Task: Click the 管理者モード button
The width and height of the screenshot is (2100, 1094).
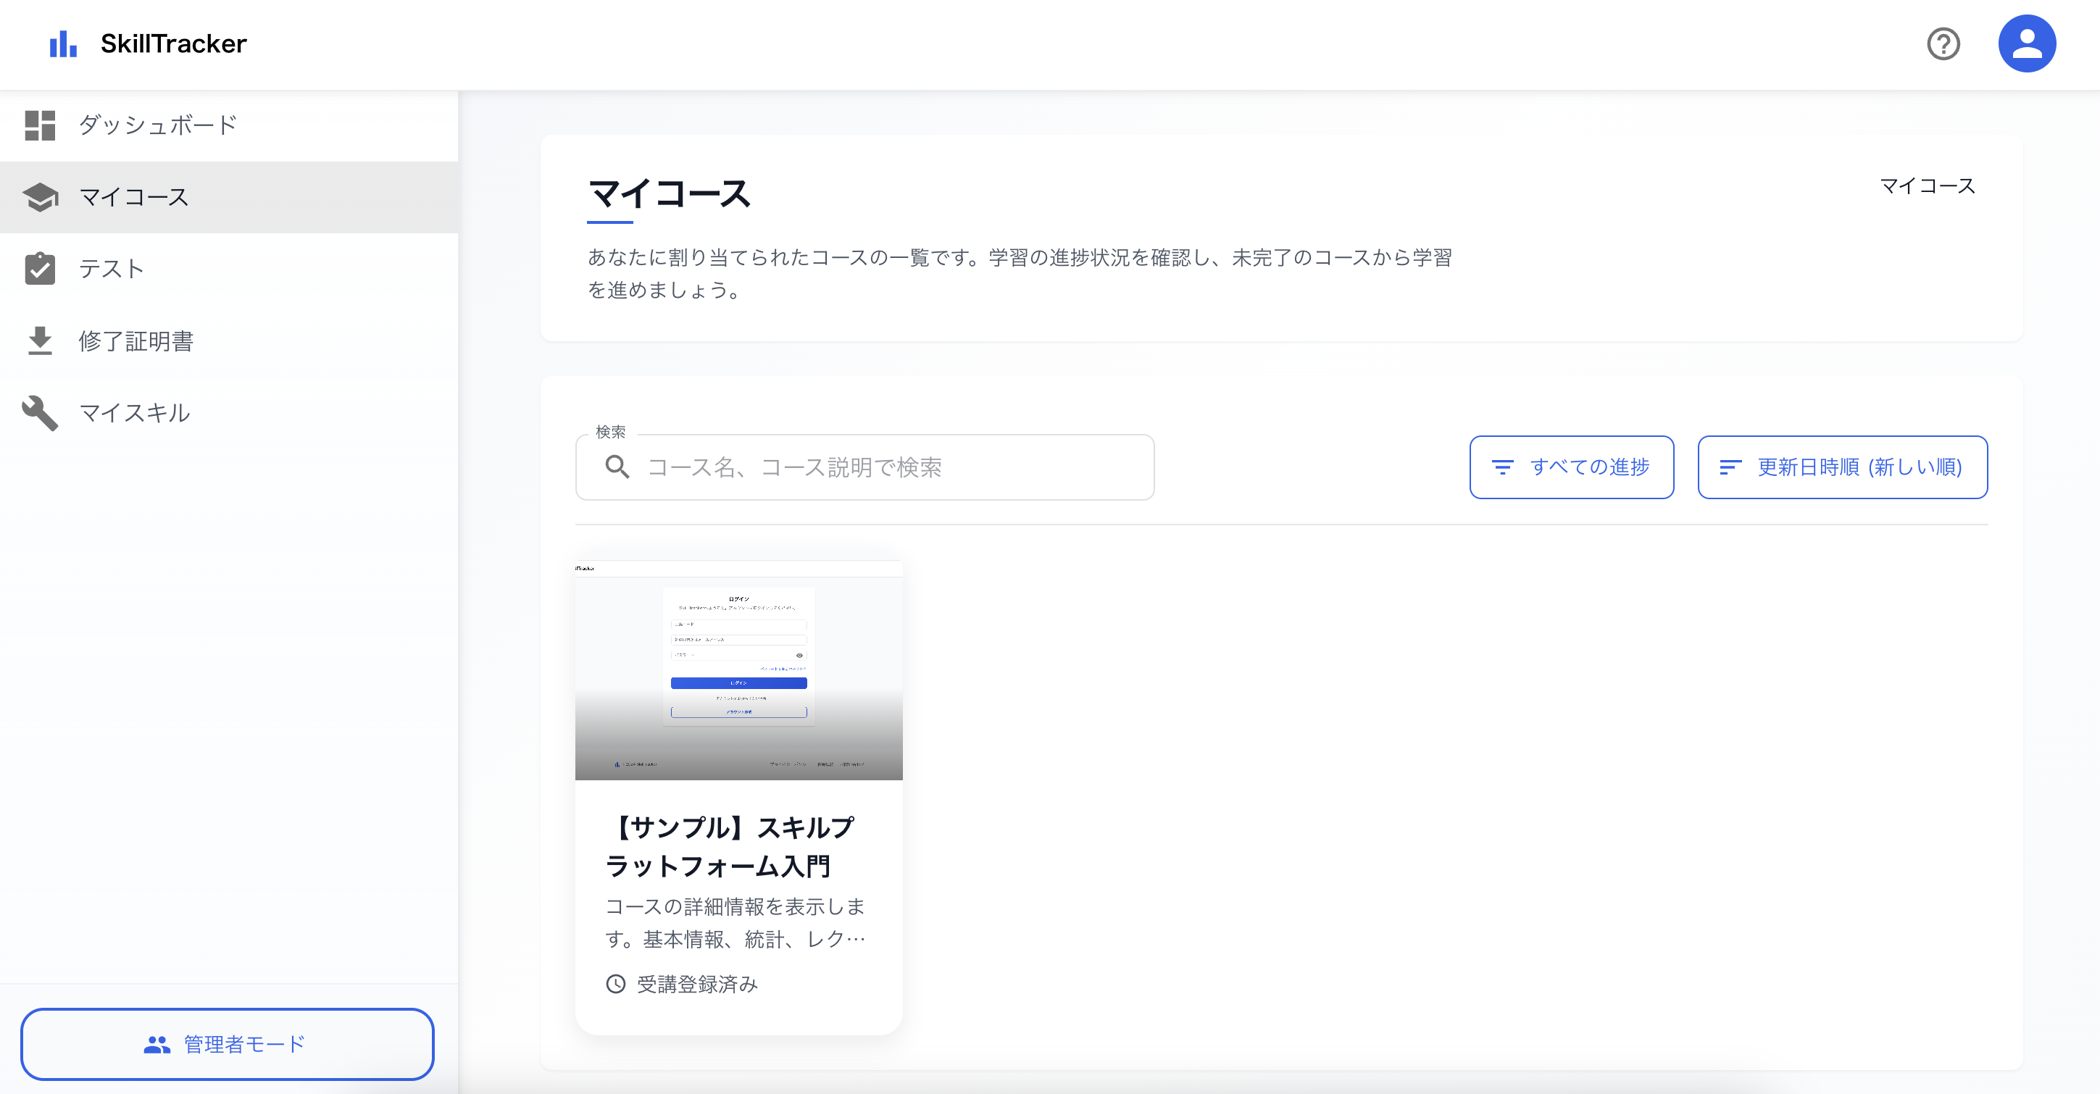Action: tap(228, 1044)
